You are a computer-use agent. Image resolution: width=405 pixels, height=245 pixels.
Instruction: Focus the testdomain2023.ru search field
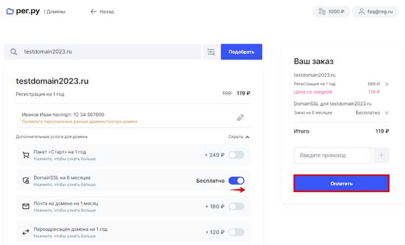(102, 52)
